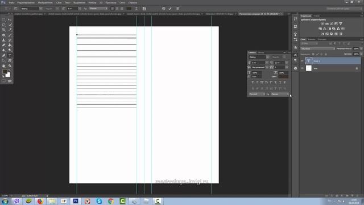The image size is (364, 205).
Task: Select the Lasso tool
Action: click(x=3, y=24)
